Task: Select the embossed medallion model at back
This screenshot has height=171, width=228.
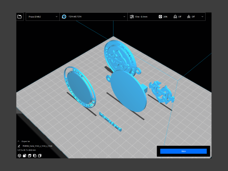Action: 120,57
